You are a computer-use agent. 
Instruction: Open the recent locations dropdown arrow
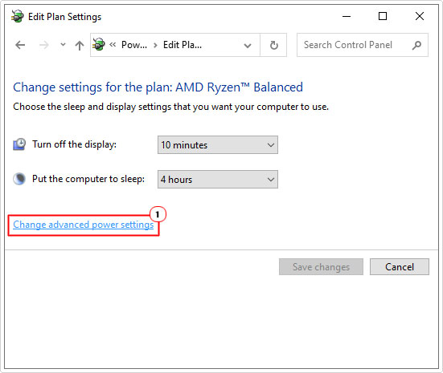(x=63, y=45)
